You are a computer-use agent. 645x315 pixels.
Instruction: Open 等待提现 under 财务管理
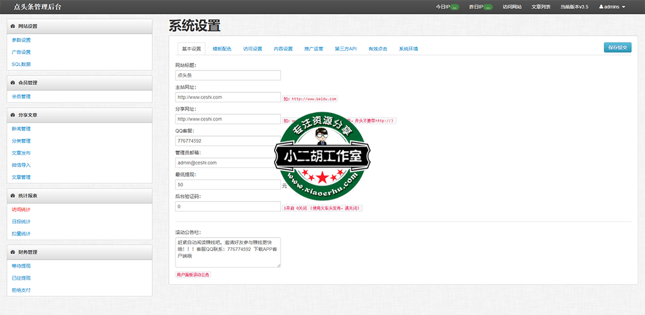click(21, 265)
